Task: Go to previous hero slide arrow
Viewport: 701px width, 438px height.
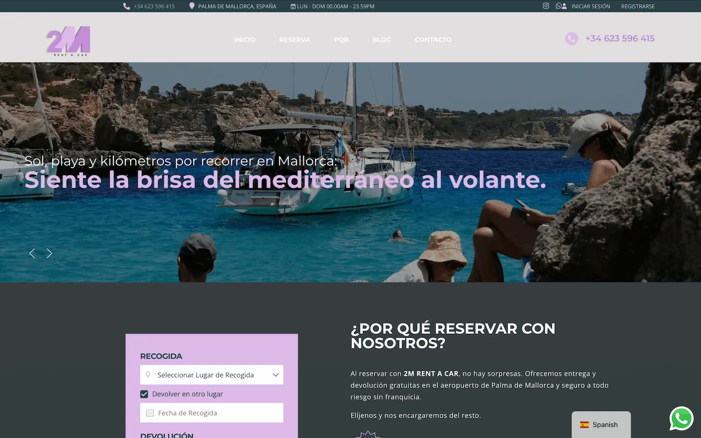Action: (32, 253)
